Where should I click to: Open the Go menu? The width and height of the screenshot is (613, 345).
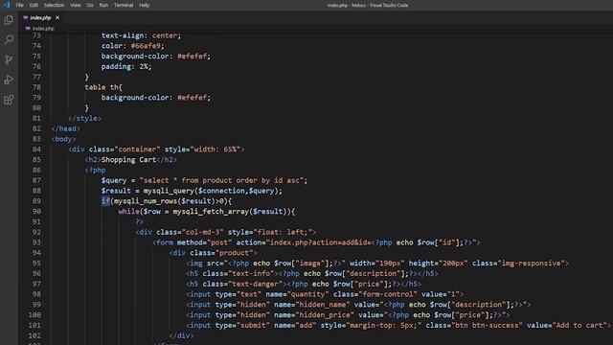pyautogui.click(x=90, y=5)
